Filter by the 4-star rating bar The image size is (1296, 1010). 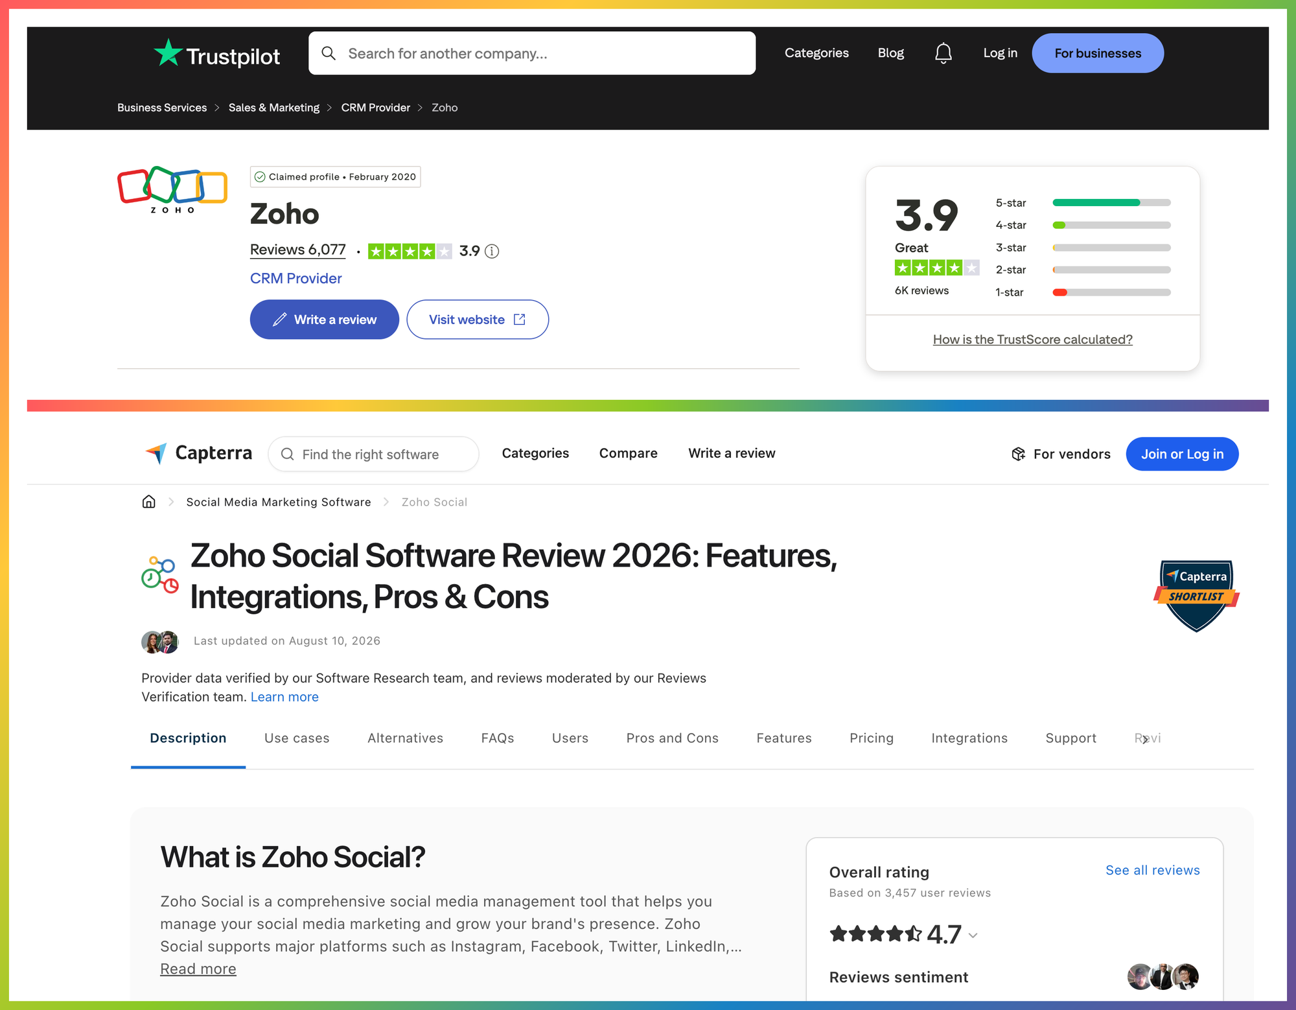pos(1111,226)
